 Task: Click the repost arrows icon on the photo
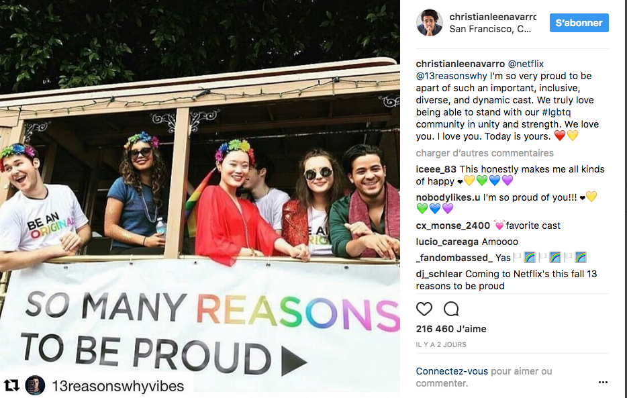11,386
